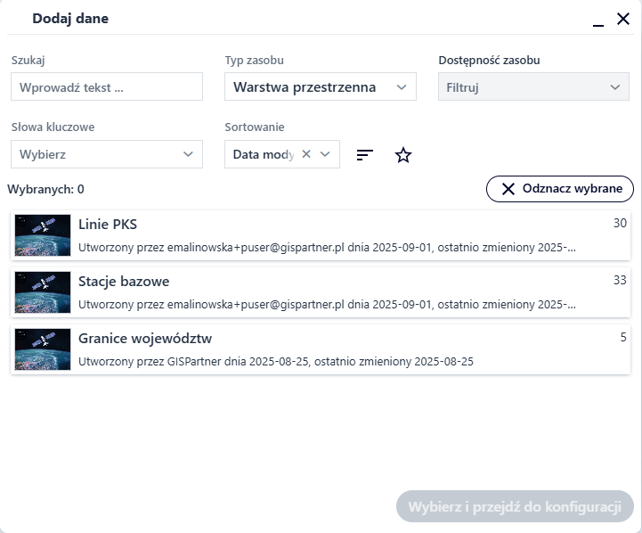Image resolution: width=642 pixels, height=533 pixels.
Task: Click the Granice województw creation details text
Action: (x=276, y=362)
